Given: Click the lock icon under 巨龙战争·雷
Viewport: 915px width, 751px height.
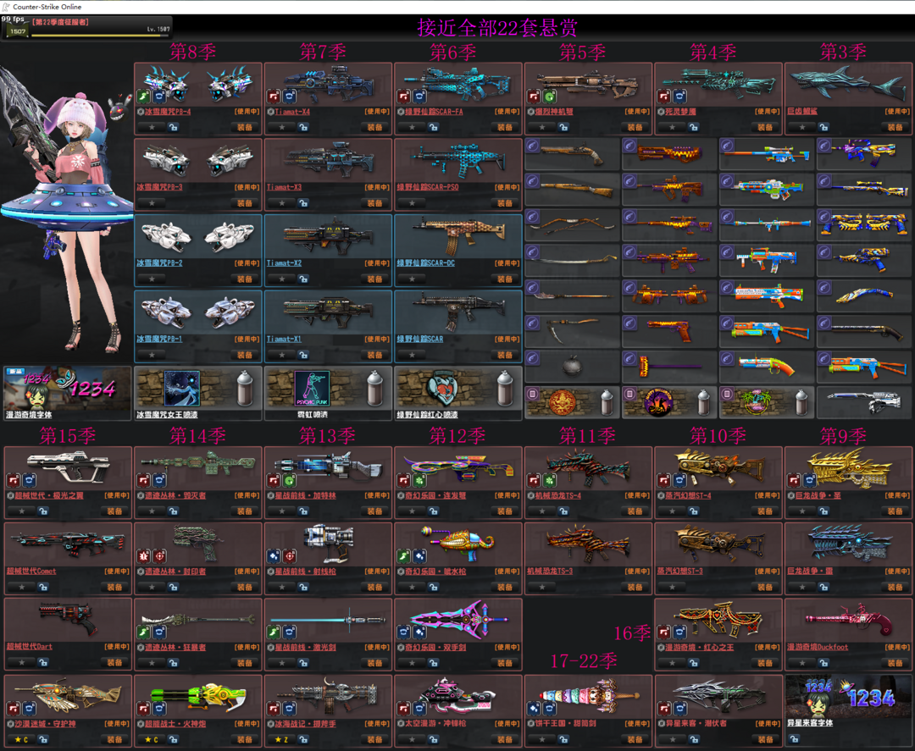Looking at the screenshot, I should (824, 587).
